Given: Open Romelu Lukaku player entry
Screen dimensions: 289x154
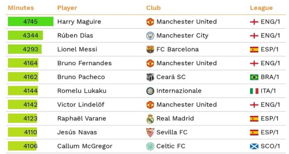Looking at the screenshot, I should tap(82, 91).
